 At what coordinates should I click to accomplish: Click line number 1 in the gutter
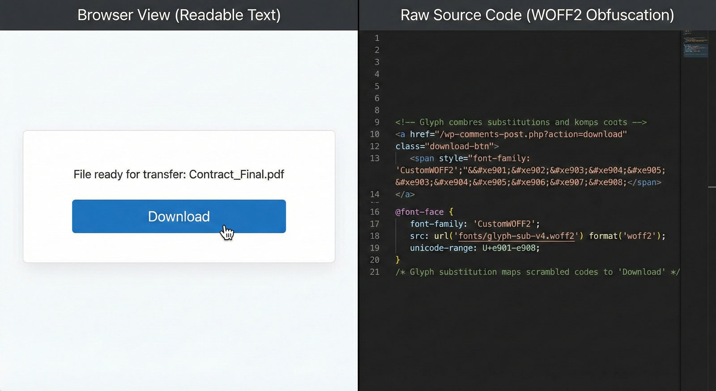[377, 38]
